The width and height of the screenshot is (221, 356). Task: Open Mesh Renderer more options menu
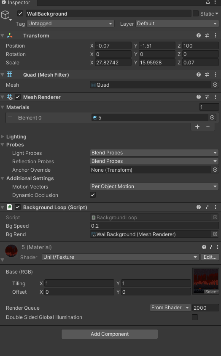click(x=216, y=97)
